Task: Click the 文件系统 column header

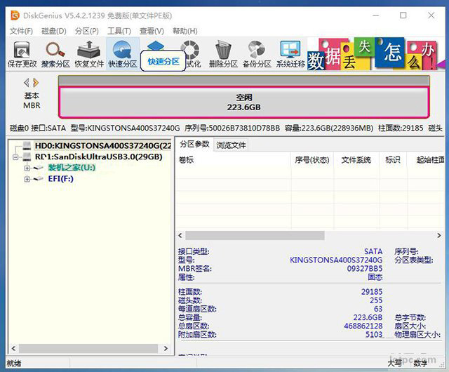Action: click(x=356, y=159)
